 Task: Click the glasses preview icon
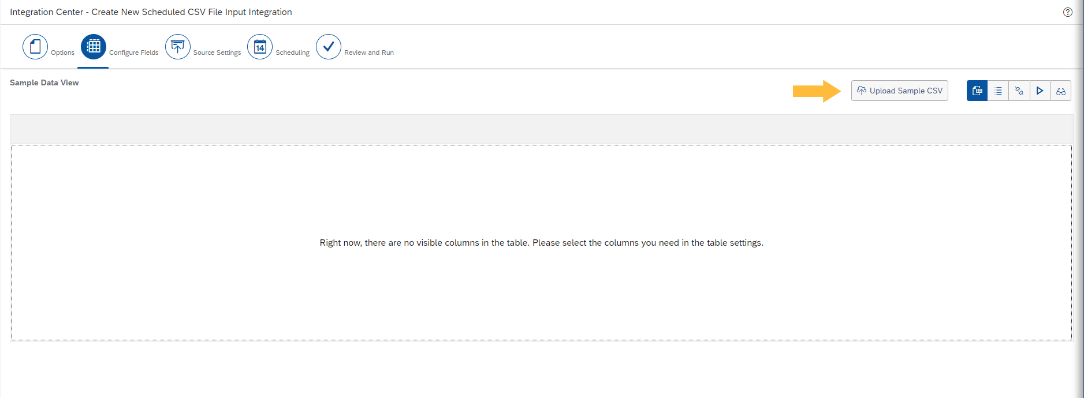tap(1061, 91)
